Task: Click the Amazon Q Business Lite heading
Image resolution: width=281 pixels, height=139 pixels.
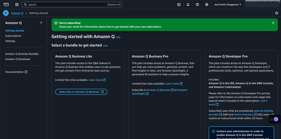Action: click(x=74, y=56)
